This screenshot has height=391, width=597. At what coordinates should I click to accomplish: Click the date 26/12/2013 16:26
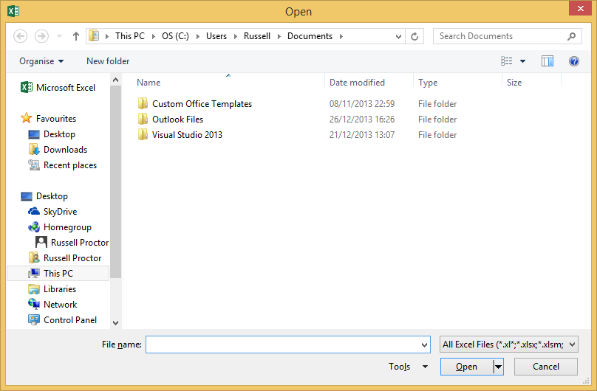click(362, 120)
